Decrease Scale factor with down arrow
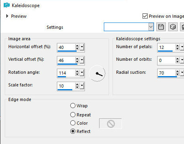The height and width of the screenshot is (144, 184). click(x=77, y=87)
